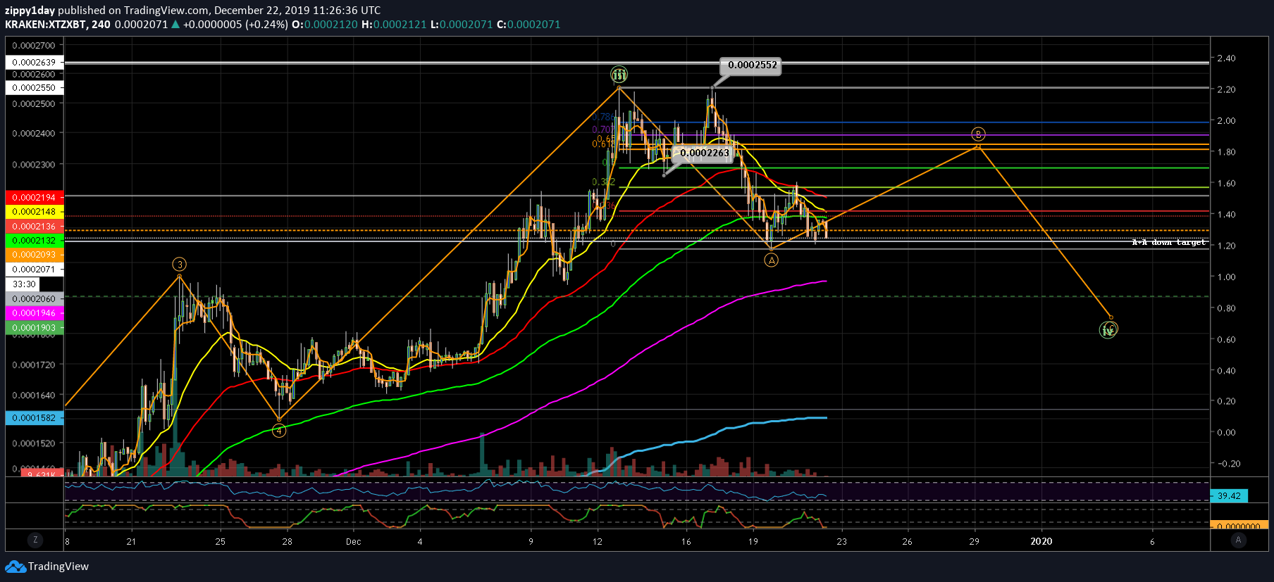Click the 2020 date on the time axis

(x=1041, y=541)
